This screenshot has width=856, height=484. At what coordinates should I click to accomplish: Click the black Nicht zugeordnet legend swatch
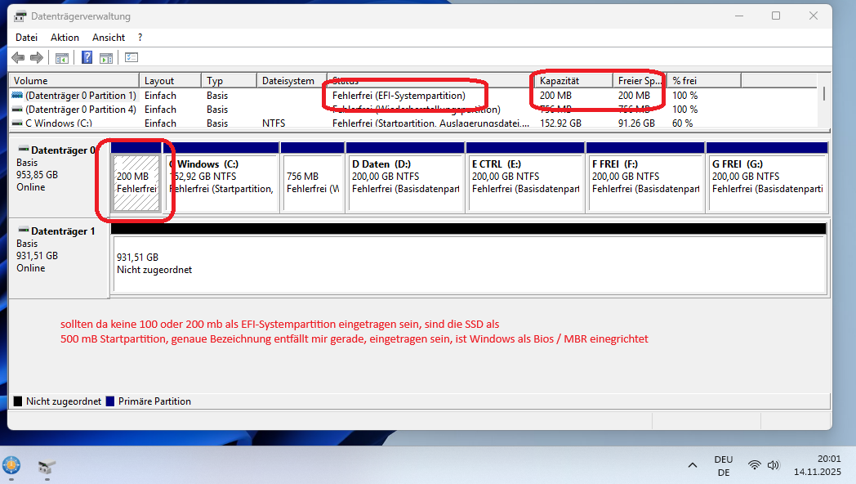tap(18, 401)
